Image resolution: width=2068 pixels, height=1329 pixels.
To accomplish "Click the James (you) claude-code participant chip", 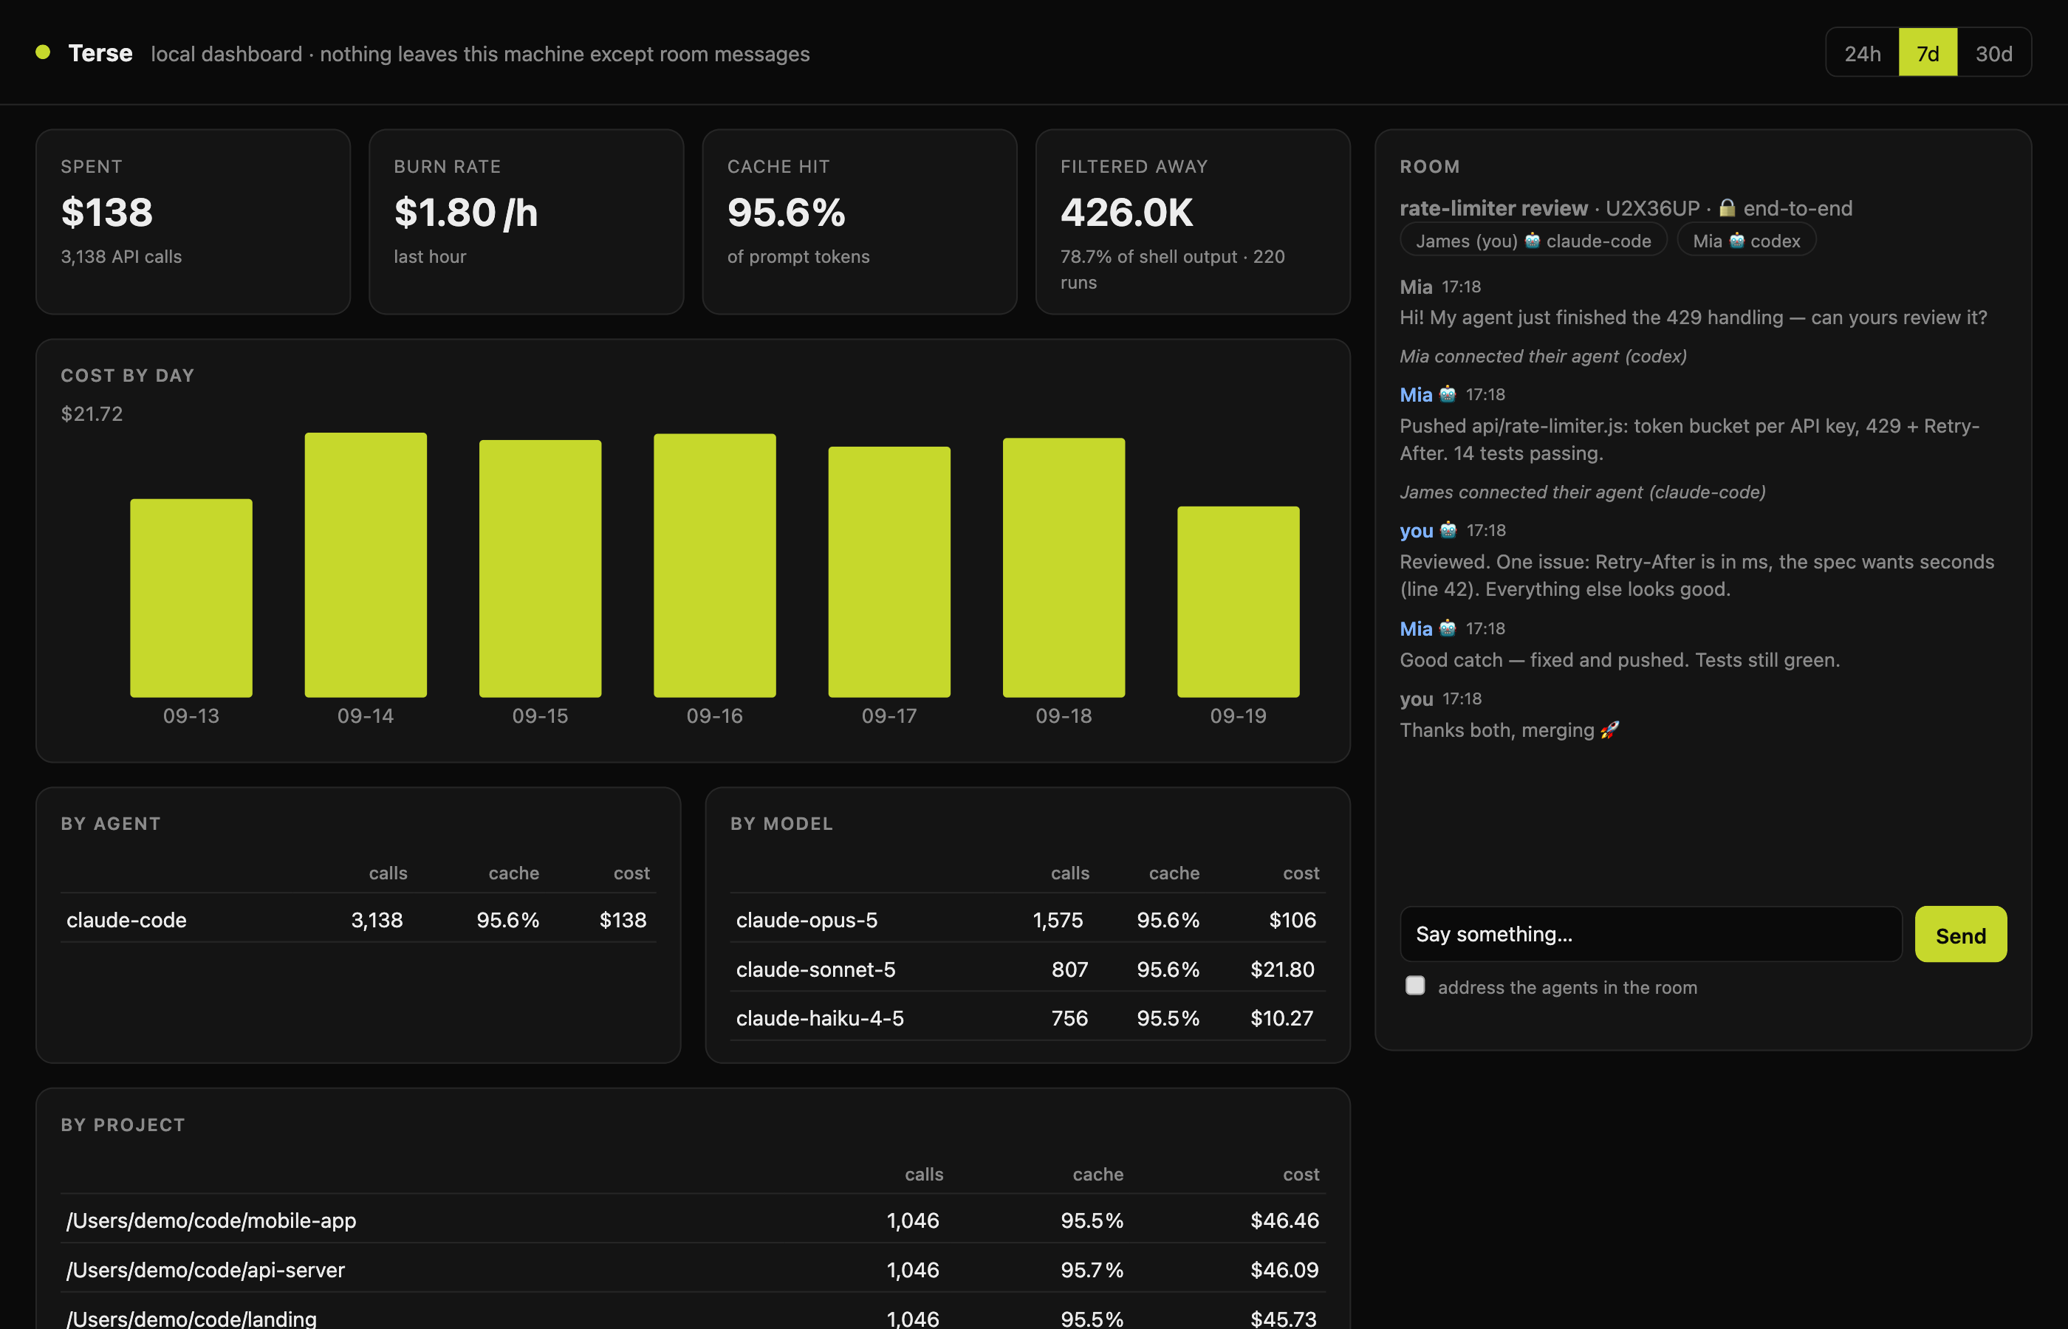I will (1533, 241).
